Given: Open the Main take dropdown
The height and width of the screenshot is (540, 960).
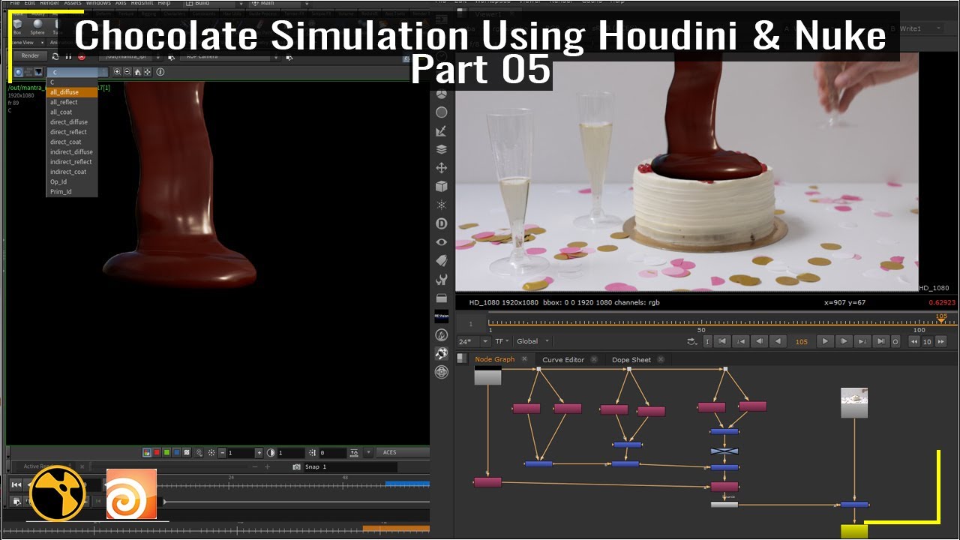Looking at the screenshot, I should (280, 3).
